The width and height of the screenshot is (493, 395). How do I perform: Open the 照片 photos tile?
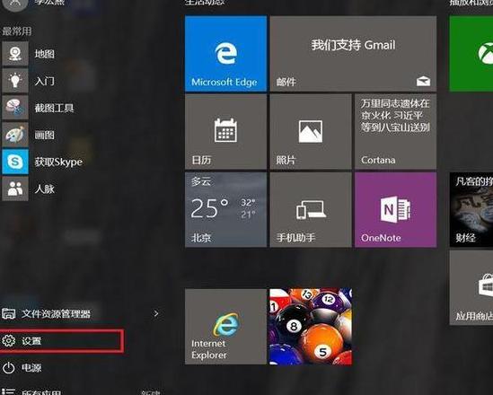(x=311, y=132)
